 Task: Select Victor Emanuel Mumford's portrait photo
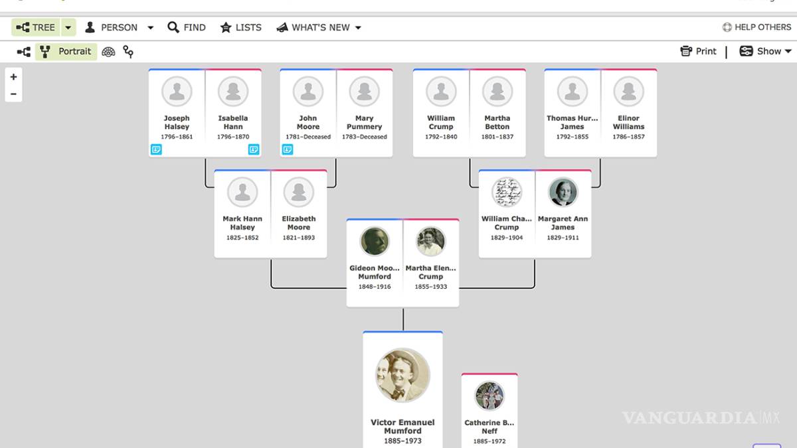[x=402, y=375]
